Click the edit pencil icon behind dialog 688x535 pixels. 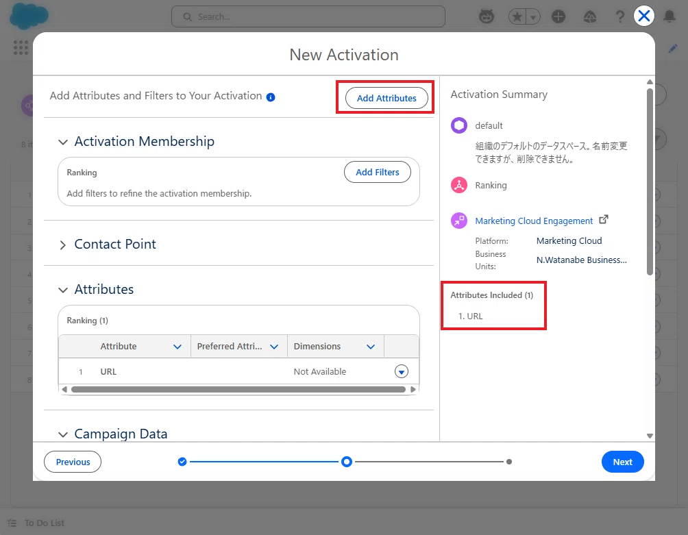(x=672, y=49)
